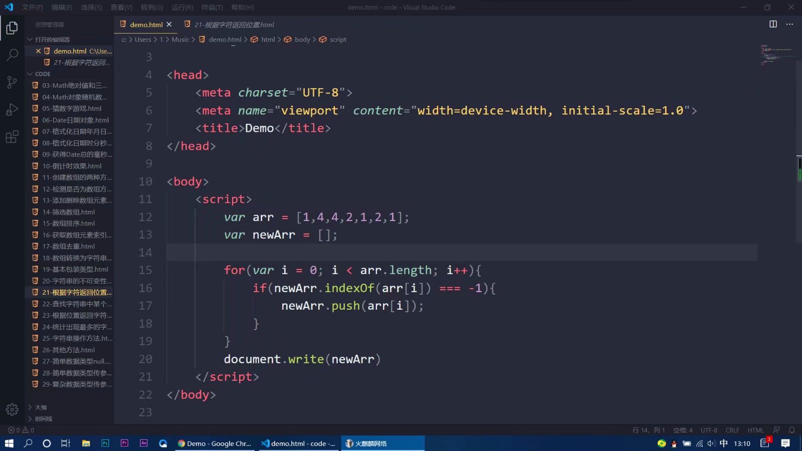802x451 pixels.
Task: Click Users in the breadcrumb path
Action: pyautogui.click(x=142, y=39)
